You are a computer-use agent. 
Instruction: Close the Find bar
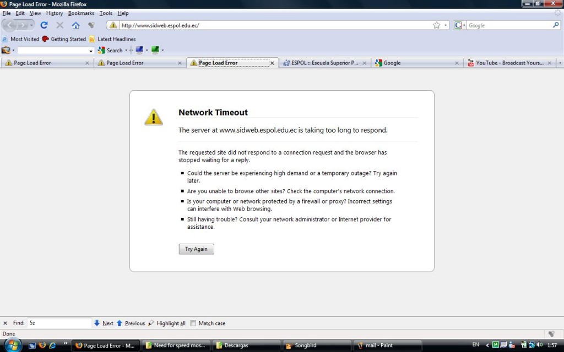(x=5, y=323)
